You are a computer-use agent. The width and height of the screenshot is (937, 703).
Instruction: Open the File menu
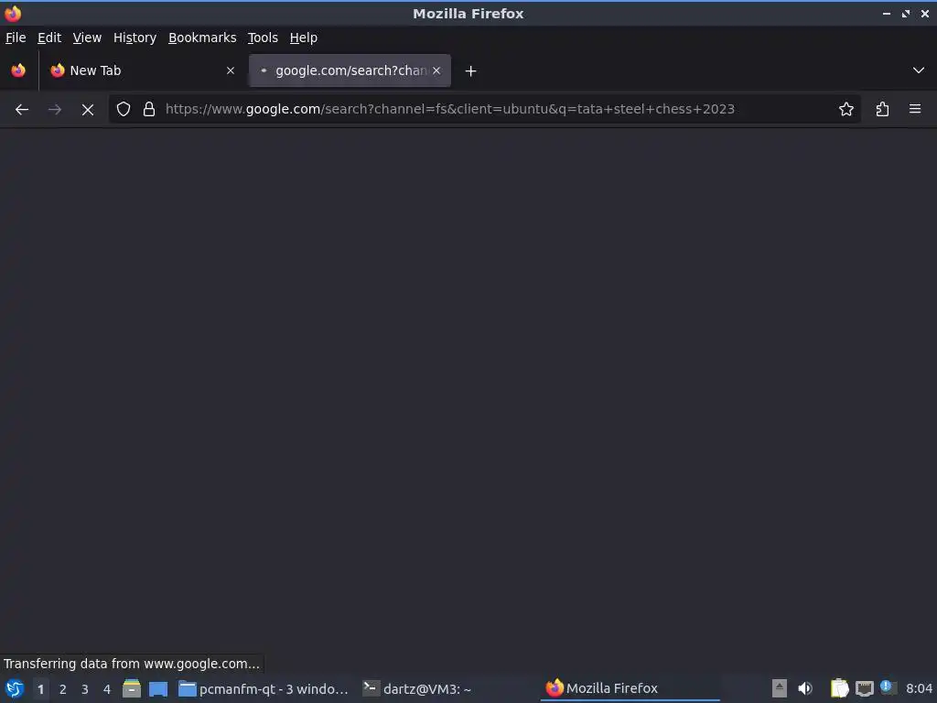[x=16, y=38]
